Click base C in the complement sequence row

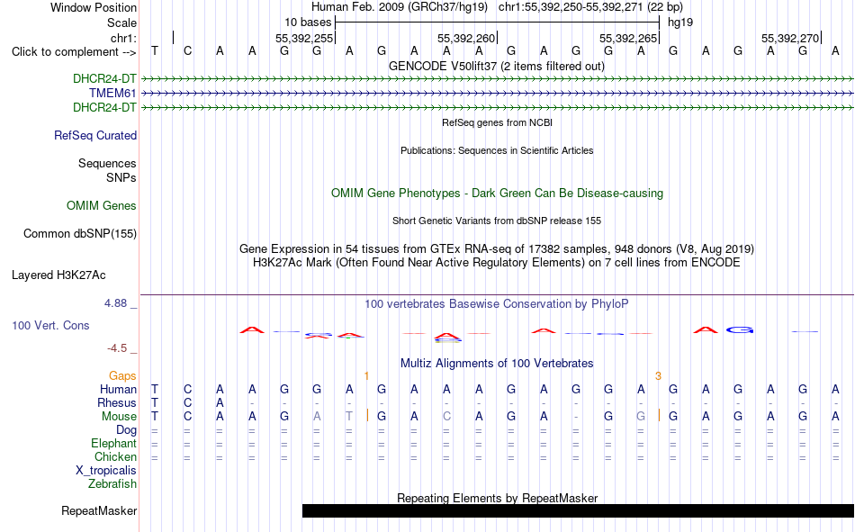(187, 51)
